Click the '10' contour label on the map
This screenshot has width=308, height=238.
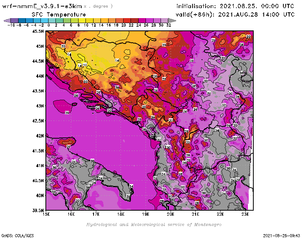(x=85, y=65)
